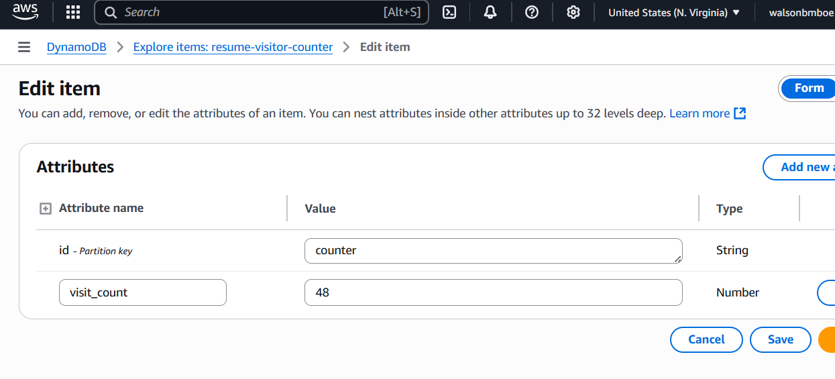Click the AWS search box
Screen dimensions: 835x379
pos(262,12)
